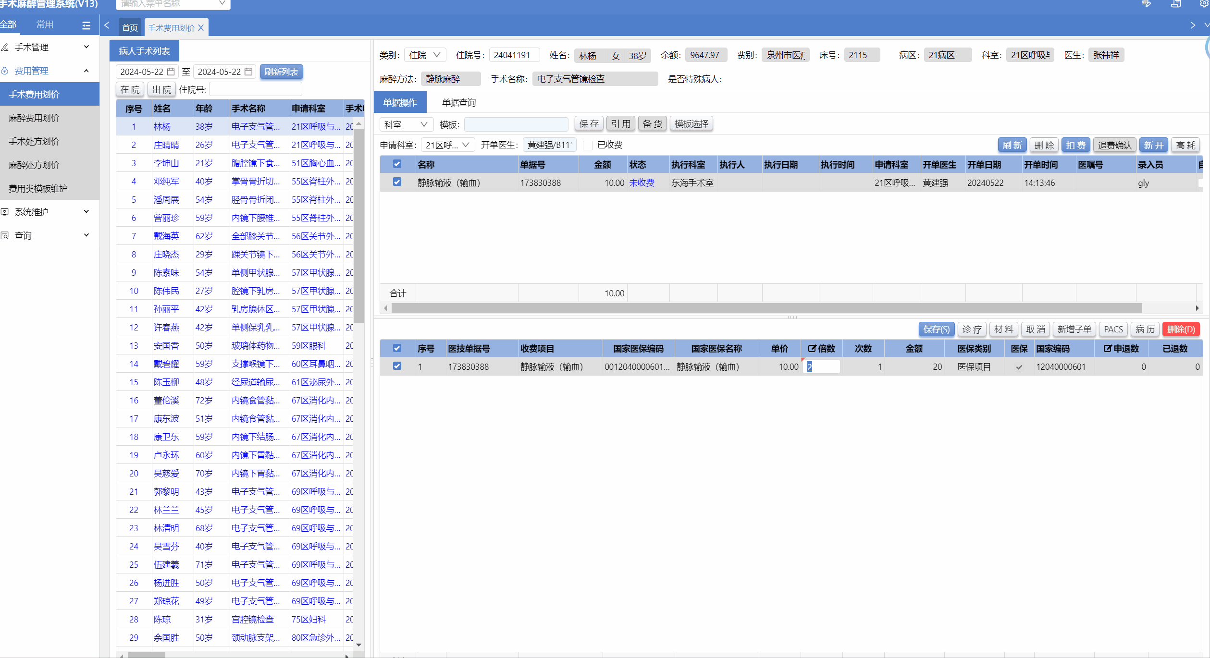Click the right tab scroll arrow
The width and height of the screenshot is (1210, 658).
[1193, 25]
